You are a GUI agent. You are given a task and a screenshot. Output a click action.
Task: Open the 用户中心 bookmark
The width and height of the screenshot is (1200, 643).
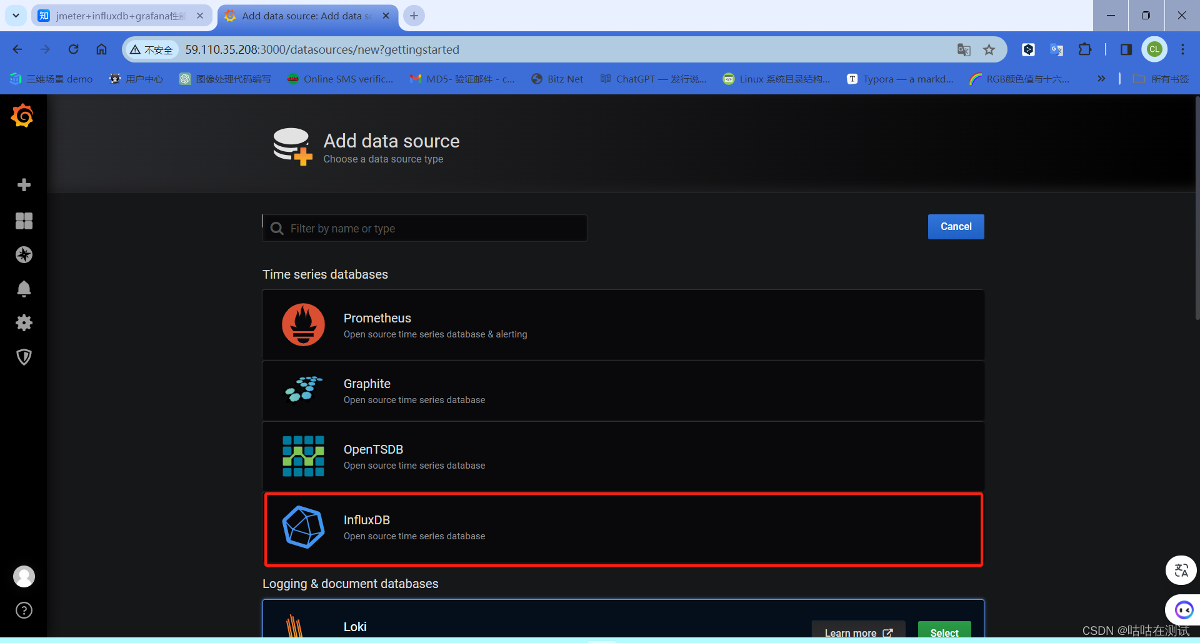click(x=136, y=79)
